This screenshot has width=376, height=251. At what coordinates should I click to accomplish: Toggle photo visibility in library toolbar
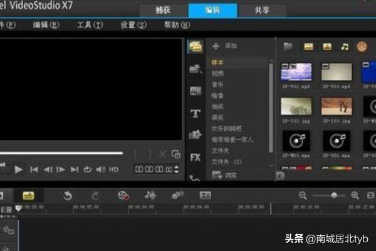(x=326, y=46)
